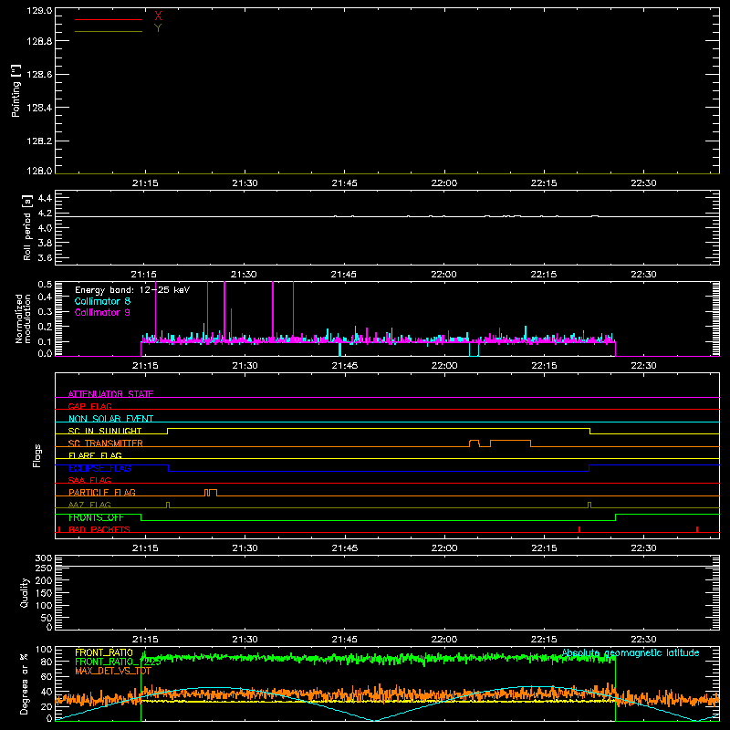Viewport: 730px width, 730px height.
Task: Select the SAA_FLAG label
Action: [89, 480]
